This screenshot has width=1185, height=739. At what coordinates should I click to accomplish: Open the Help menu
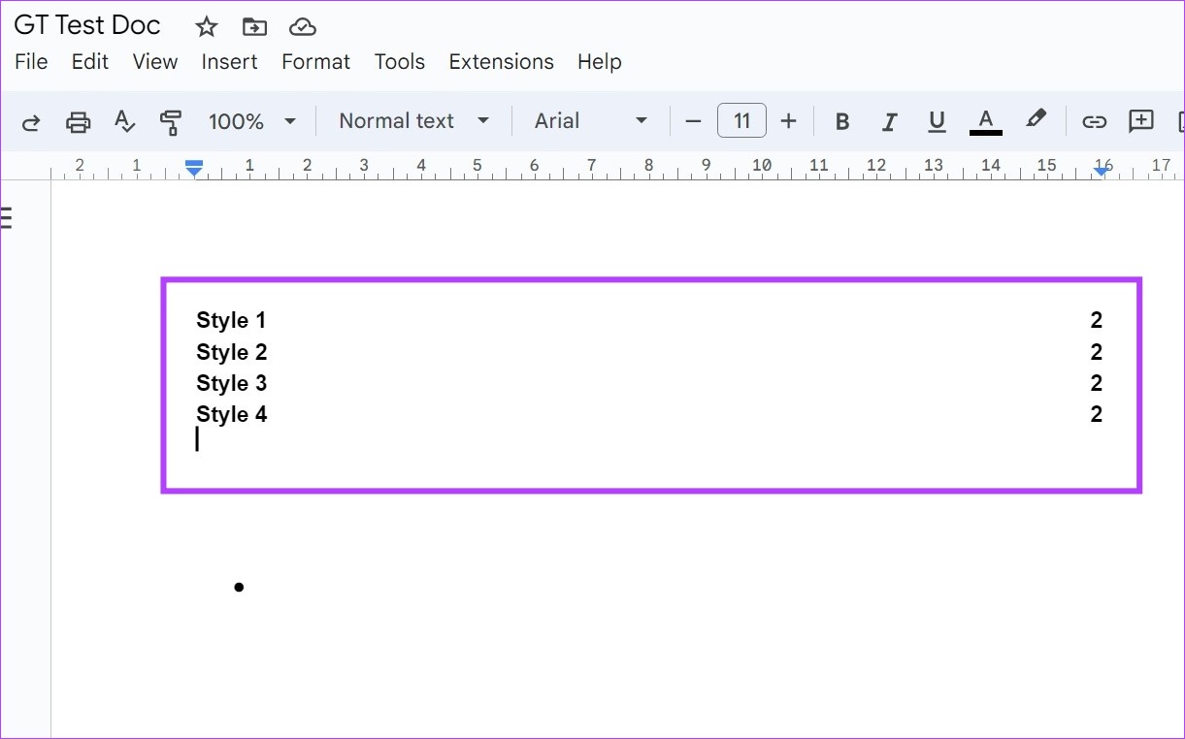[x=599, y=62]
